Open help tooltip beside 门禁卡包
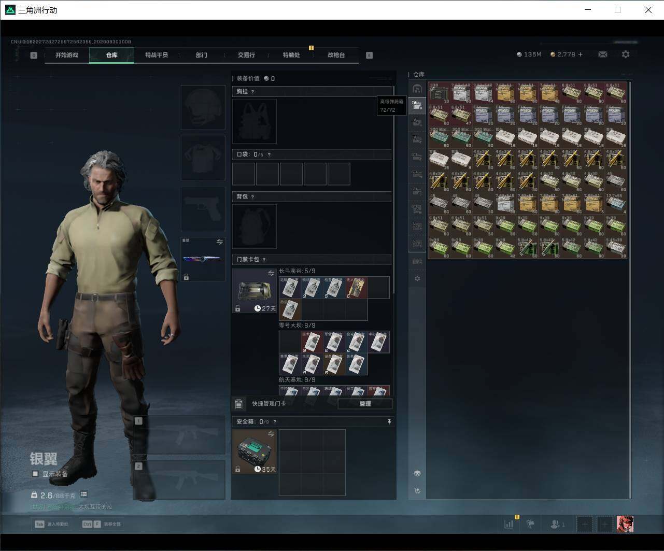The height and width of the screenshot is (551, 664). [264, 260]
